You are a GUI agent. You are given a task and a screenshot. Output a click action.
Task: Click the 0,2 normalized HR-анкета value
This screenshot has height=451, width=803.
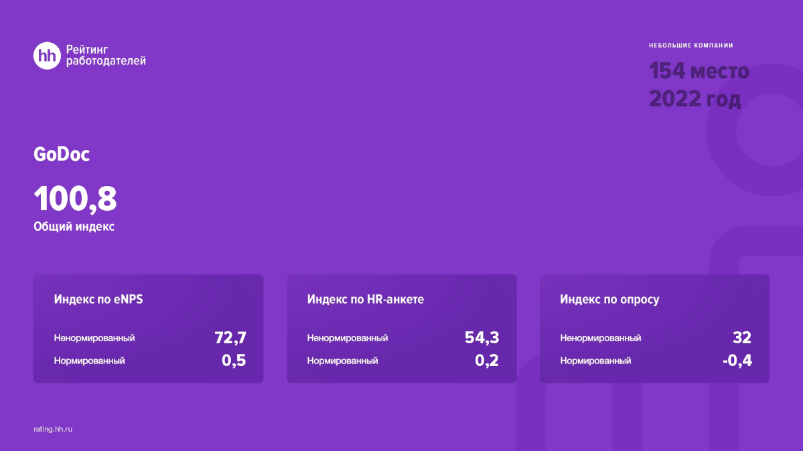487,361
